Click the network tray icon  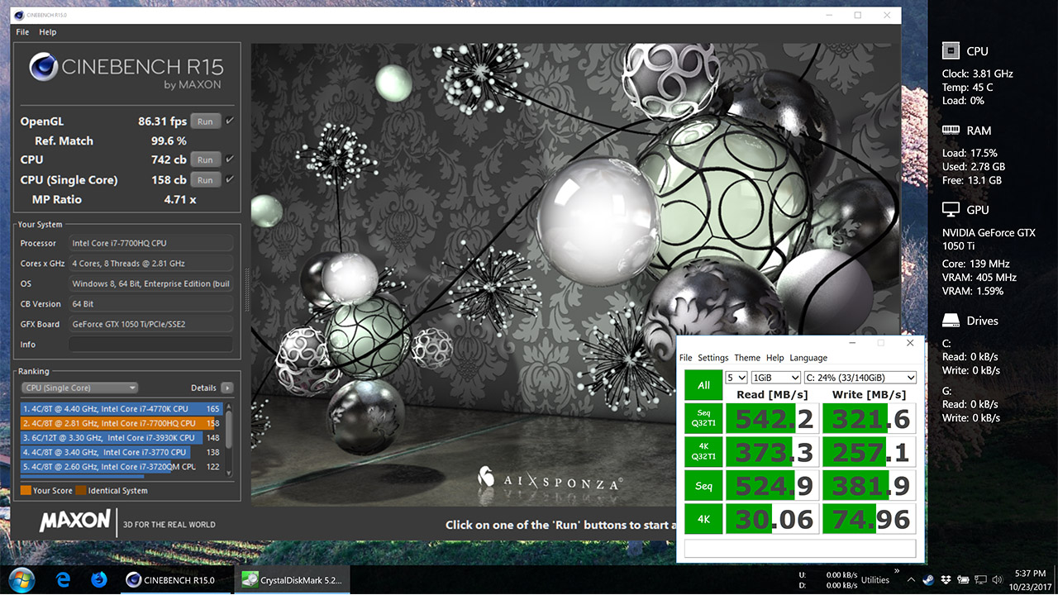click(981, 580)
